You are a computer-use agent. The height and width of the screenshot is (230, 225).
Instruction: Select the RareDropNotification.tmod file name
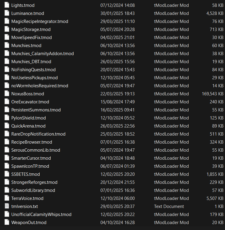click(x=38, y=134)
